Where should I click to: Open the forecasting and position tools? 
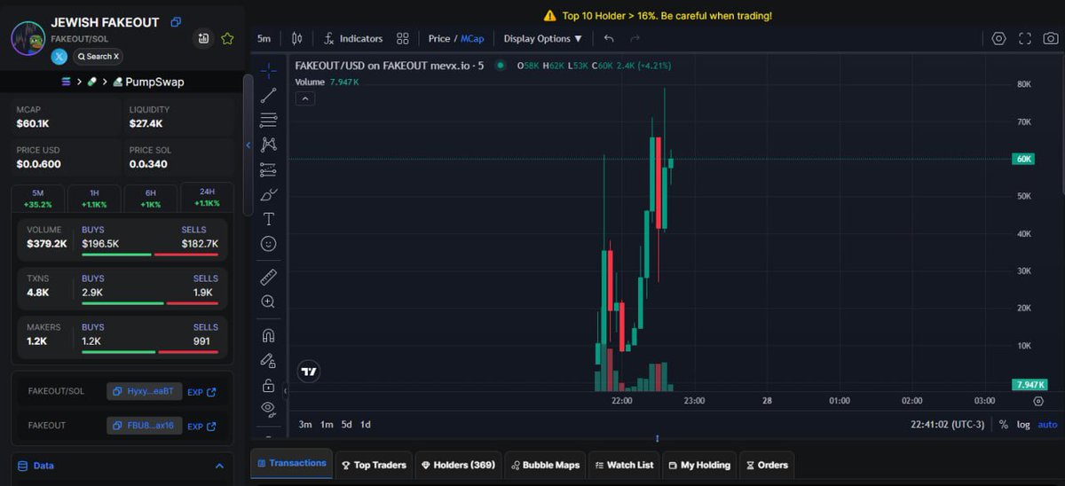(268, 169)
